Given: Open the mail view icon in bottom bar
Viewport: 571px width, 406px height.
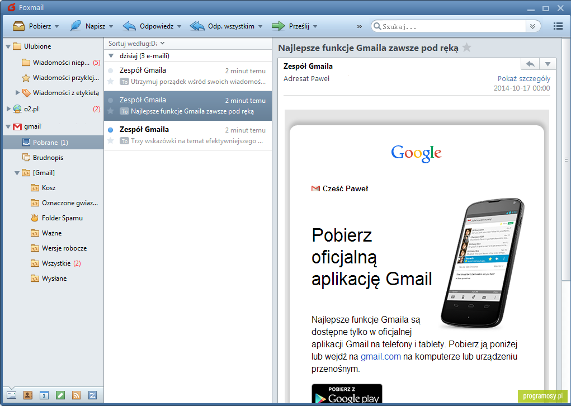Looking at the screenshot, I should [x=11, y=395].
